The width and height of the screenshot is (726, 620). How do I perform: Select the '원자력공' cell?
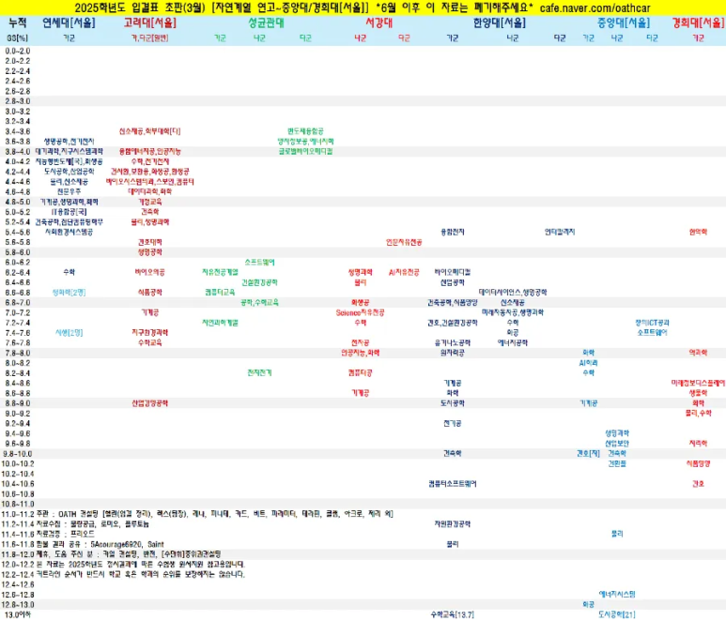[x=453, y=353]
